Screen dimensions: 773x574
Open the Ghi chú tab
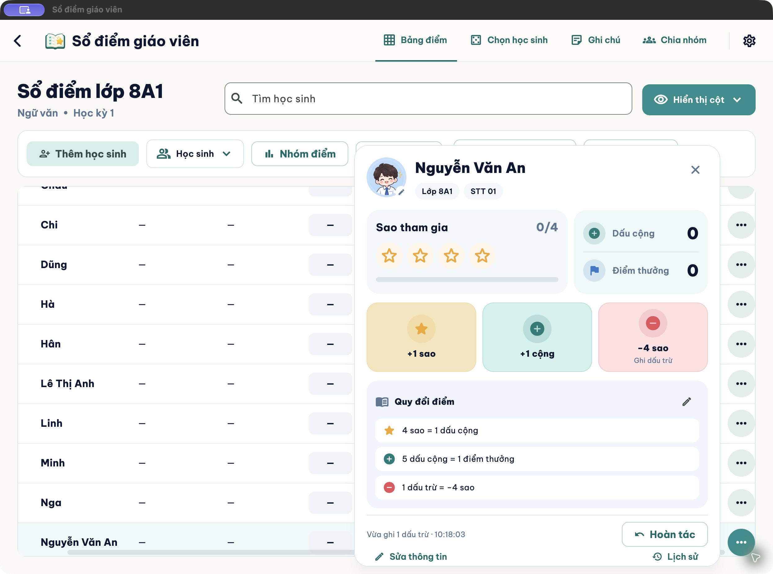coord(596,40)
